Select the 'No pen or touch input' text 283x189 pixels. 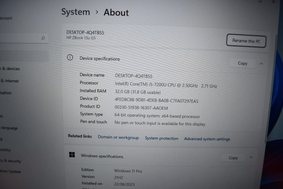tap(160, 124)
